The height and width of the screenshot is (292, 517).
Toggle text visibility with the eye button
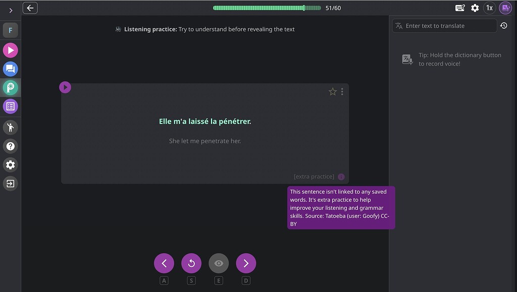tap(219, 263)
